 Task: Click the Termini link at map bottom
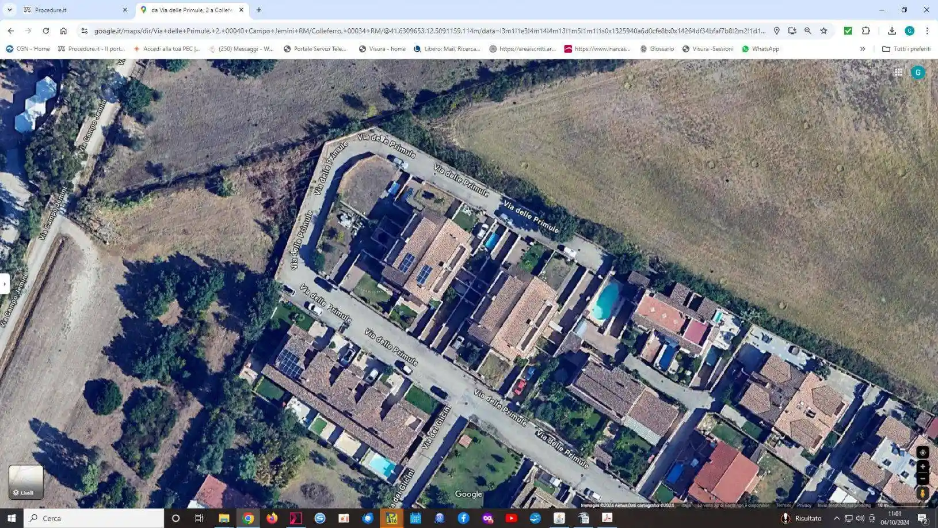784,505
